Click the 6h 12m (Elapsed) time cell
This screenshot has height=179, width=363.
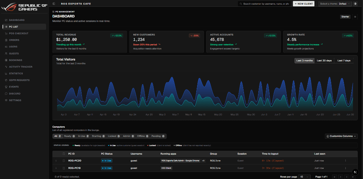(273, 161)
